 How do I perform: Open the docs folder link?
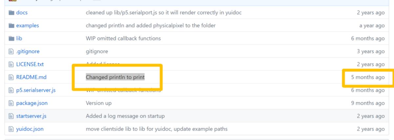(22, 13)
